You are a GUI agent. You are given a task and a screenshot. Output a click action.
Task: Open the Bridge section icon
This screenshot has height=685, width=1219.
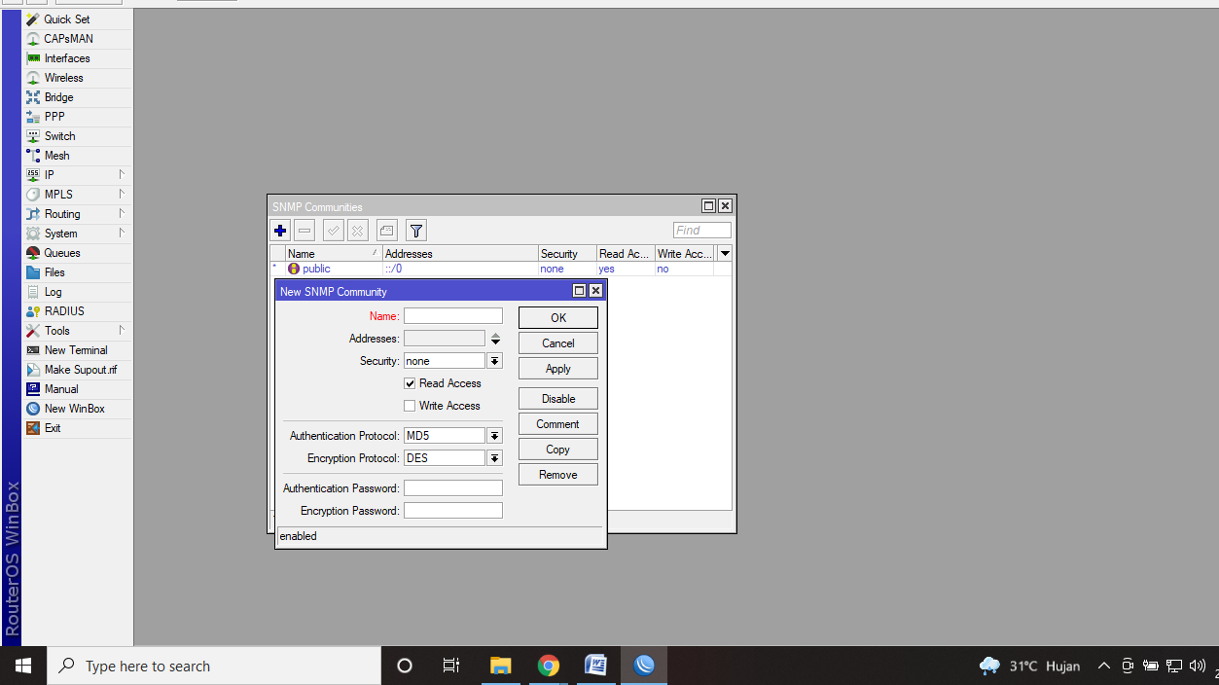pyautogui.click(x=34, y=97)
